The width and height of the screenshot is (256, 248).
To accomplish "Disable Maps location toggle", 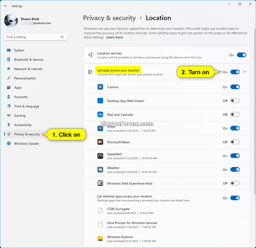I will (235, 128).
